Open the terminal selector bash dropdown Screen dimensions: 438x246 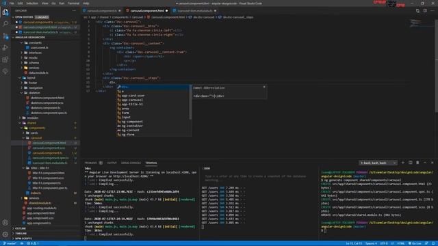378,163
